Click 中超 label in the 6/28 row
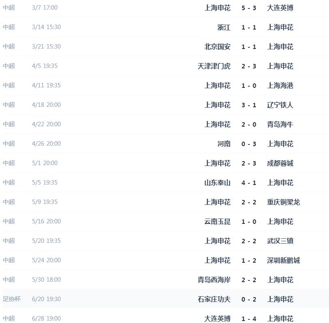The image size is (329, 323). coord(9,319)
